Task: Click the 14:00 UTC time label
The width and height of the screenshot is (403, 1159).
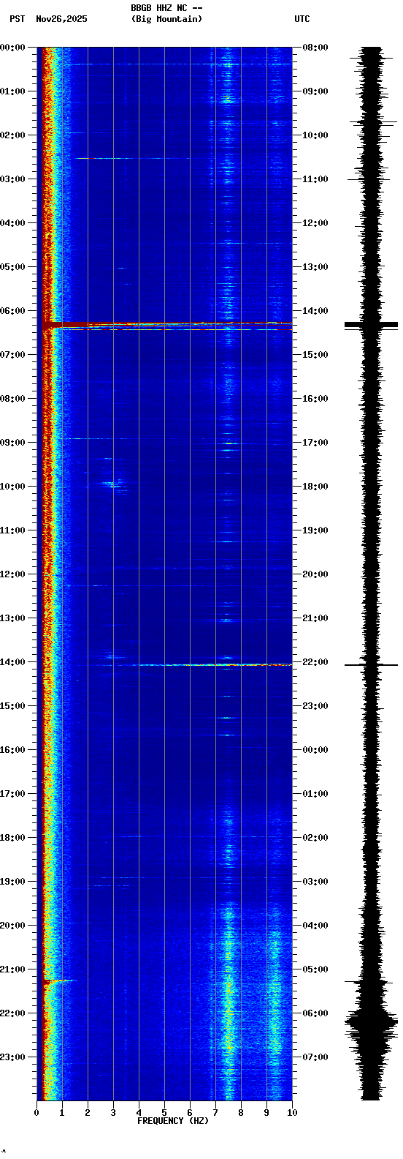Action: [315, 311]
